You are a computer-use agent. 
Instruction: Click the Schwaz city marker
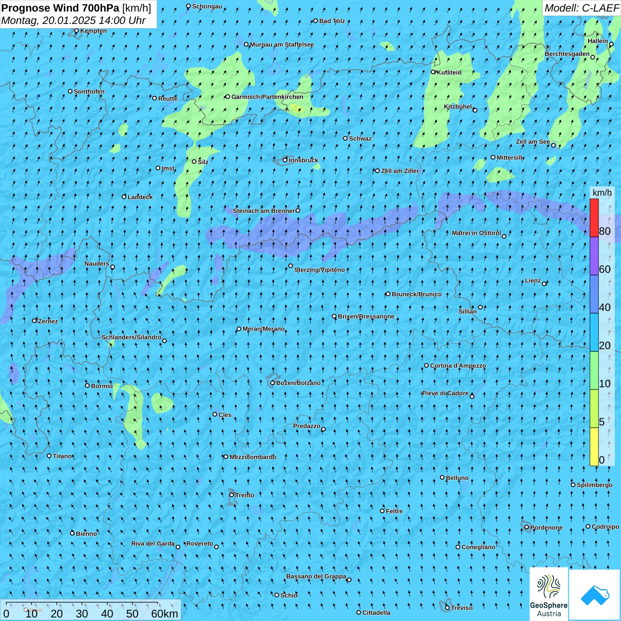[346, 138]
